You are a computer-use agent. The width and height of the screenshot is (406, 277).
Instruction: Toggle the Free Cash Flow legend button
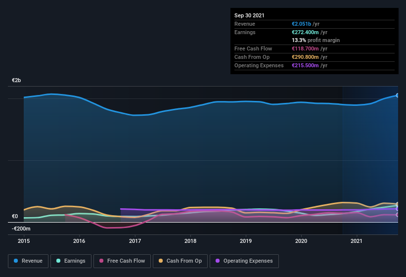(122, 261)
